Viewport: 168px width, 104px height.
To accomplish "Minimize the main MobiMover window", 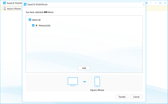I will (x=156, y=3).
